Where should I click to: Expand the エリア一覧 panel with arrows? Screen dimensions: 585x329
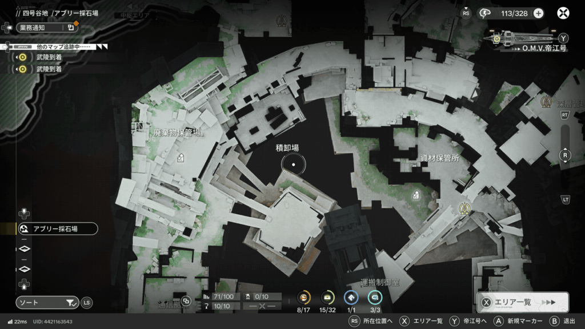[x=547, y=303]
